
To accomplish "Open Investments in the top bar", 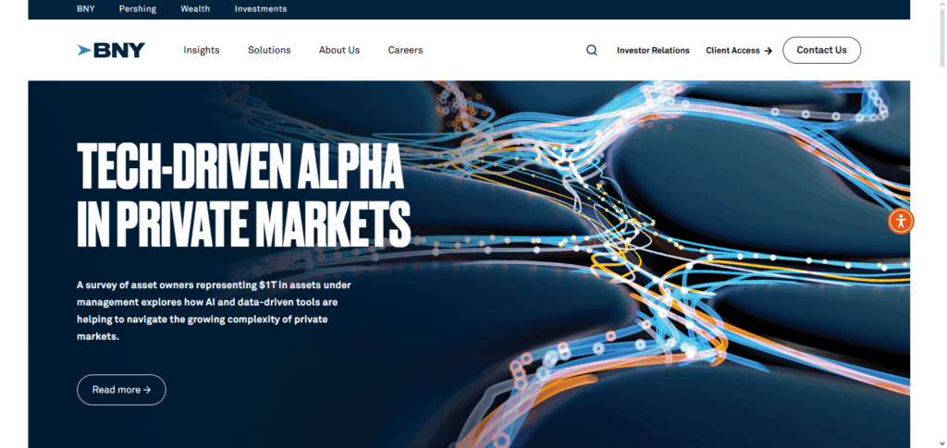I will click(261, 9).
